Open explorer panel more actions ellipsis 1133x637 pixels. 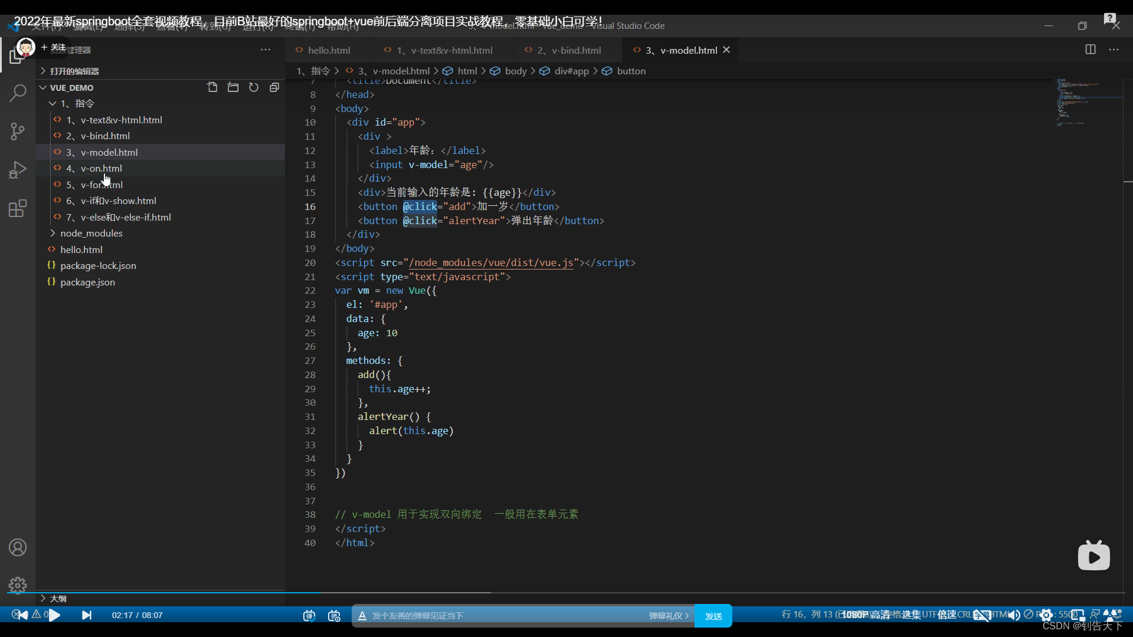point(266,50)
